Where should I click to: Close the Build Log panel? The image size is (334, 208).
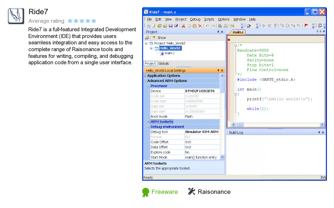[323, 132]
